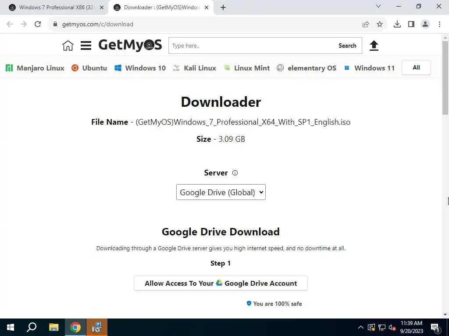
Task: Switch to the Downloader tab
Action: point(161,8)
